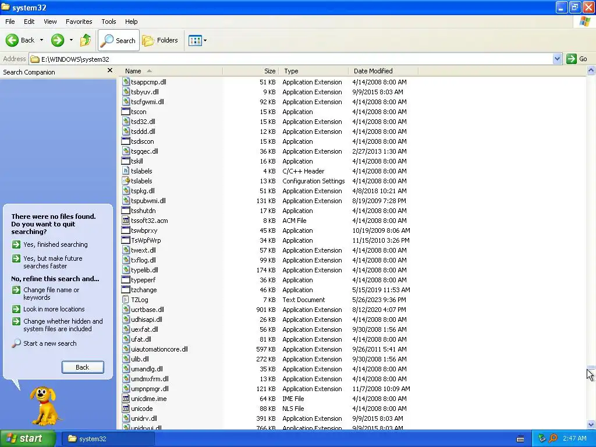Select the tspubwmi.dll file name
Image resolution: width=596 pixels, height=447 pixels.
coord(148,201)
